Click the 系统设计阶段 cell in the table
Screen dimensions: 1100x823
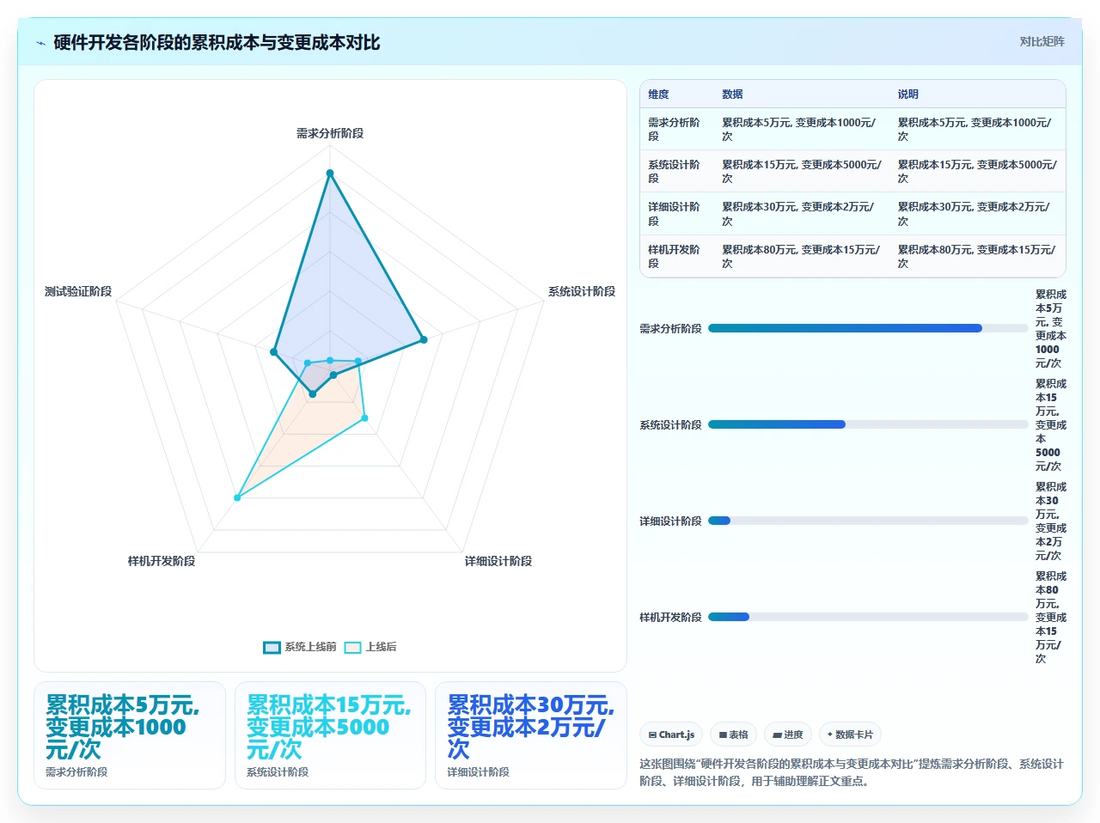(x=676, y=171)
